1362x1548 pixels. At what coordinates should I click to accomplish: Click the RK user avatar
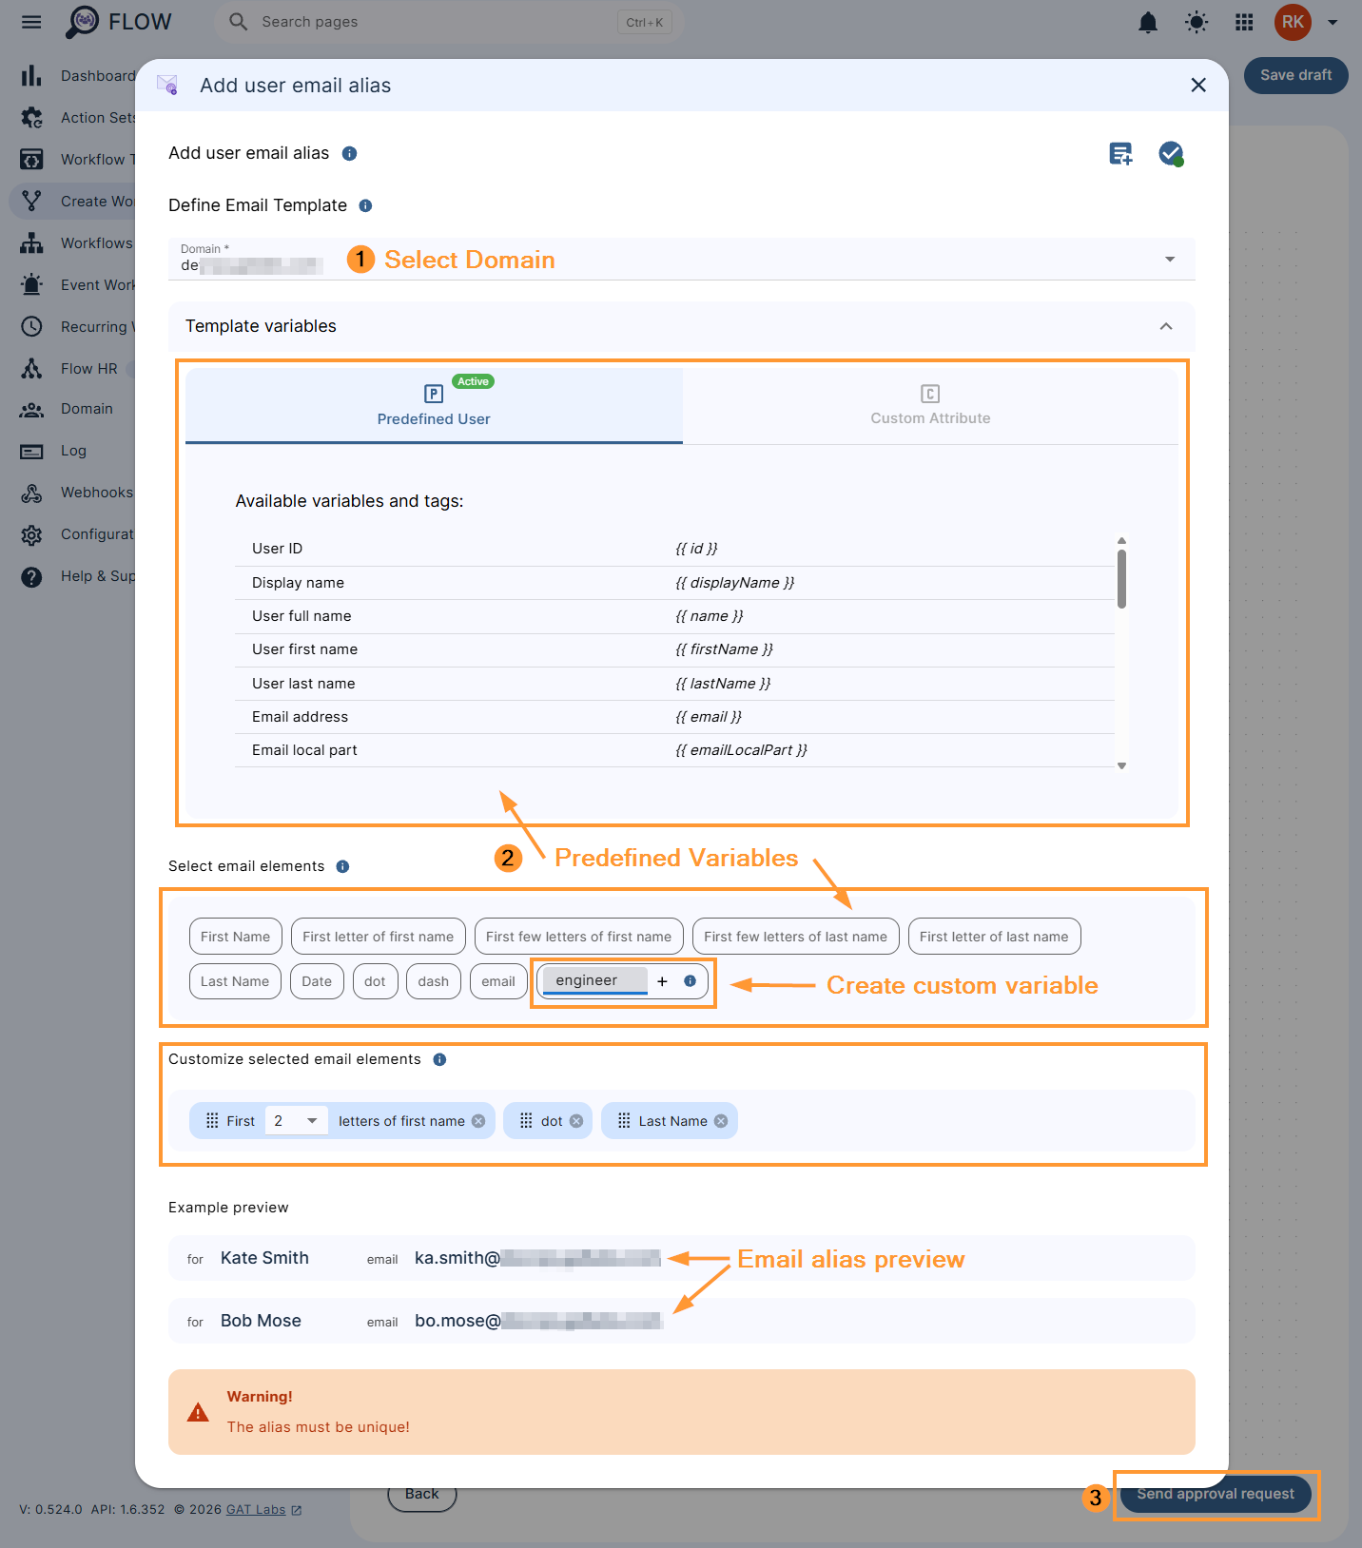point(1293,22)
